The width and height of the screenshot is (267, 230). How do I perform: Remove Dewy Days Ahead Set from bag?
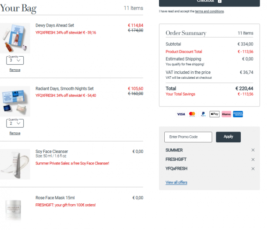(15, 70)
